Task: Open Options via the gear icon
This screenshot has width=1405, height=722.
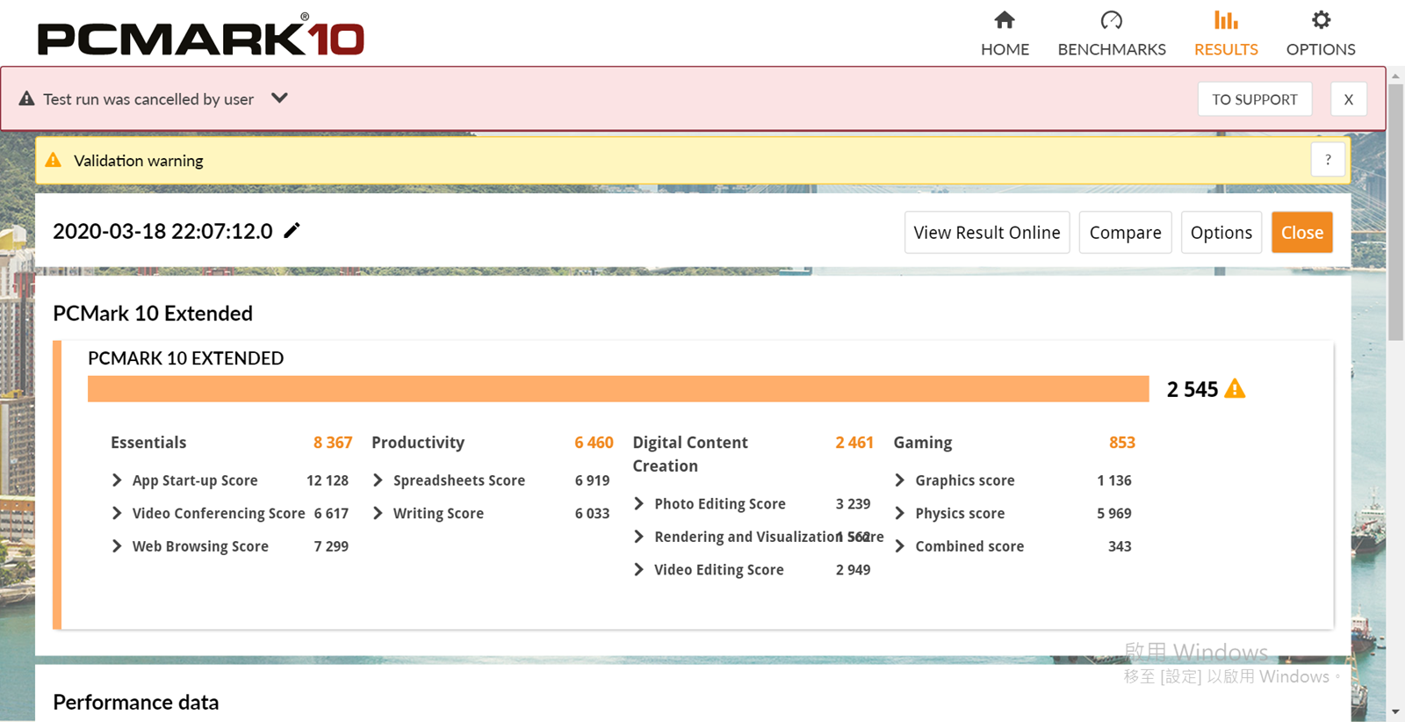Action: 1321,20
